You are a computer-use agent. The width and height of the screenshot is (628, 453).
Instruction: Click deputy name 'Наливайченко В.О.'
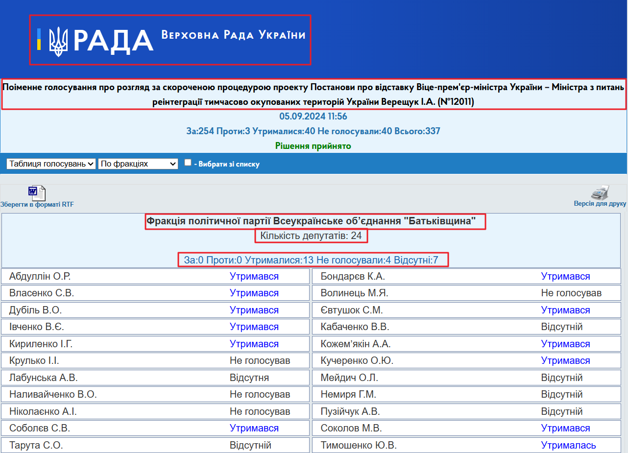point(53,395)
